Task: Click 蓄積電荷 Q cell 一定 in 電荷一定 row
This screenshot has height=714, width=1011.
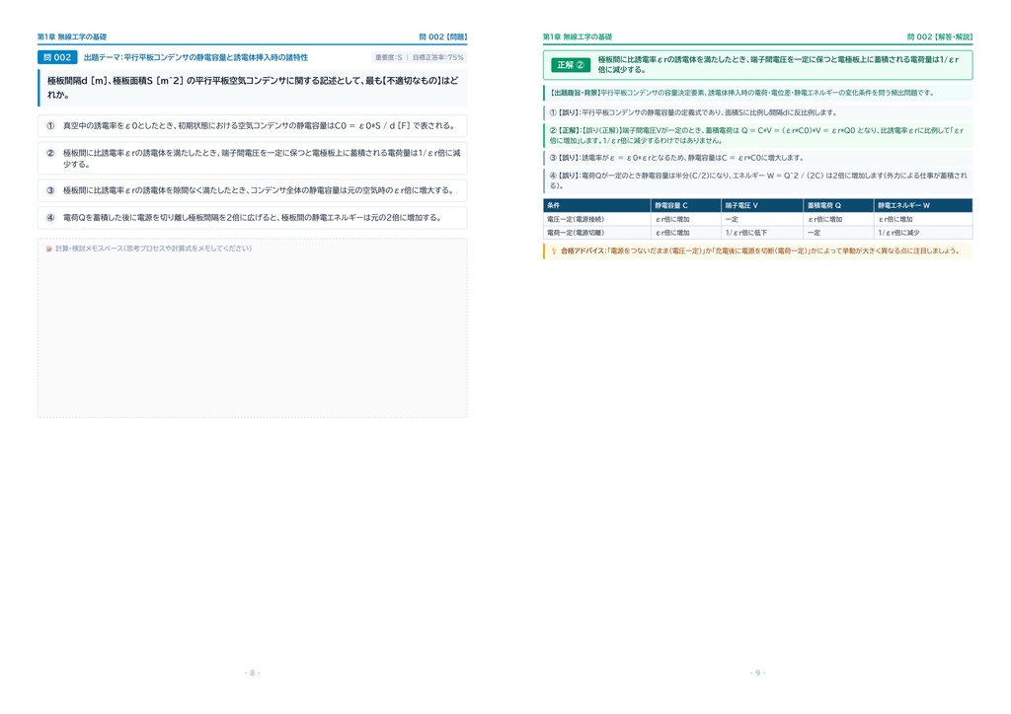Action: point(838,233)
